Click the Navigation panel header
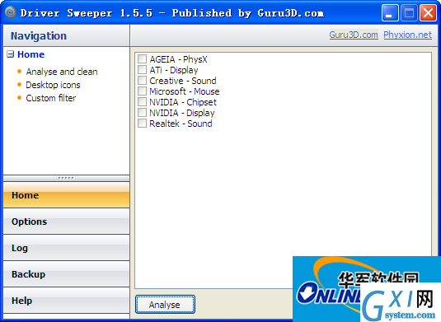Viewport: 441px width, 322px height. pos(67,35)
